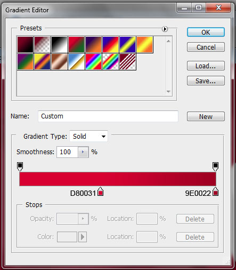The image size is (236, 270).
Task: Choose the red to green preset
Action: click(x=76, y=44)
